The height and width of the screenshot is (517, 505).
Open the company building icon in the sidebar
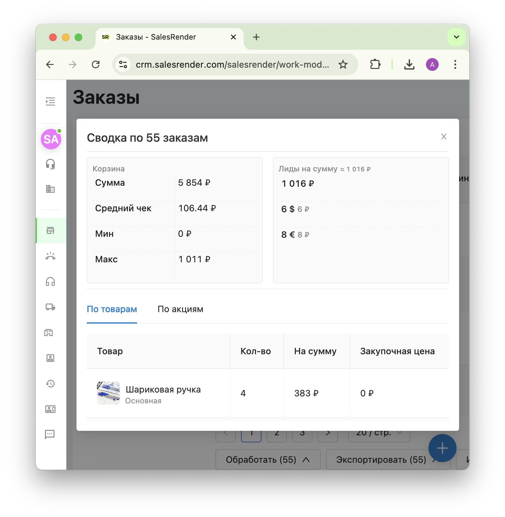(50, 189)
